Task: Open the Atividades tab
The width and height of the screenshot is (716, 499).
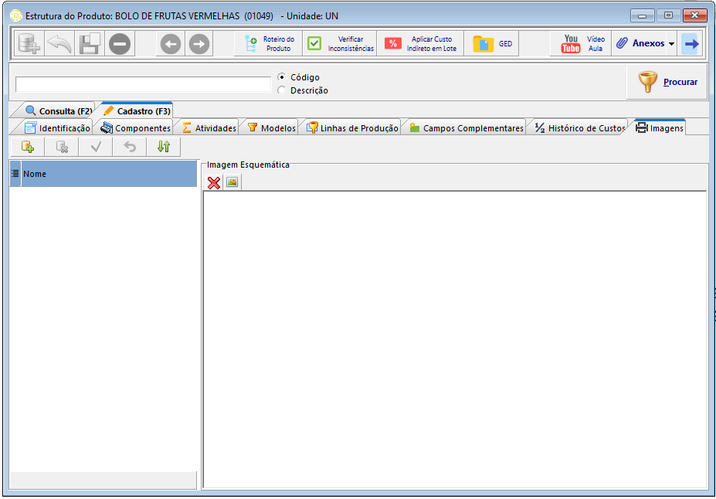Action: click(x=209, y=128)
